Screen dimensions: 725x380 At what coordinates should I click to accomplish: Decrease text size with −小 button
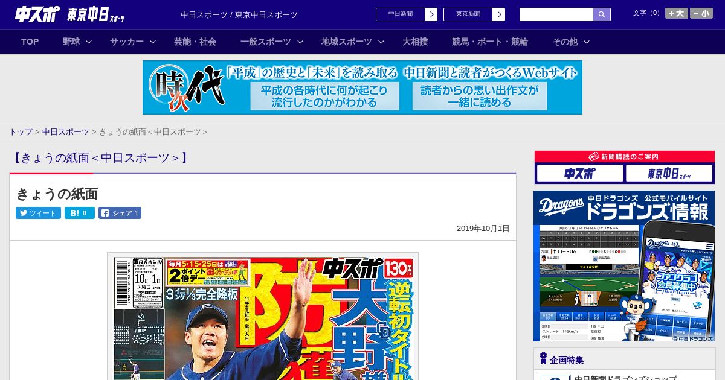click(701, 13)
